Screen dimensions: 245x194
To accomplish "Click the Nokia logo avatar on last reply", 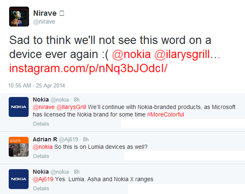I will pos(19,179).
